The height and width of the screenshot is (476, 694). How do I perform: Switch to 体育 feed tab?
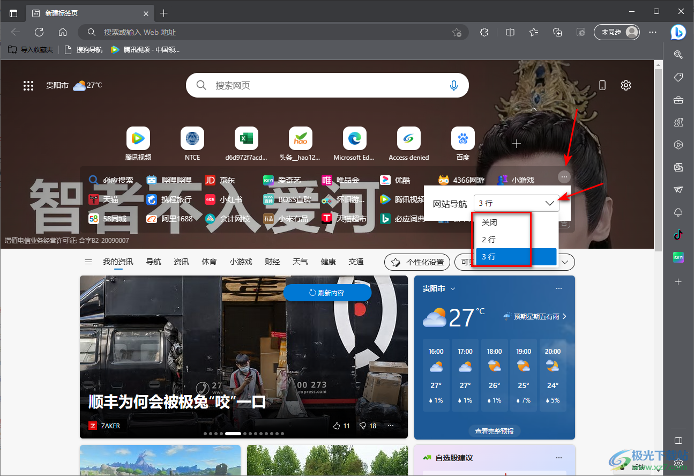(209, 262)
